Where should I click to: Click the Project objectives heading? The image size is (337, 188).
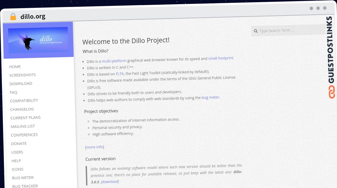coord(101,111)
